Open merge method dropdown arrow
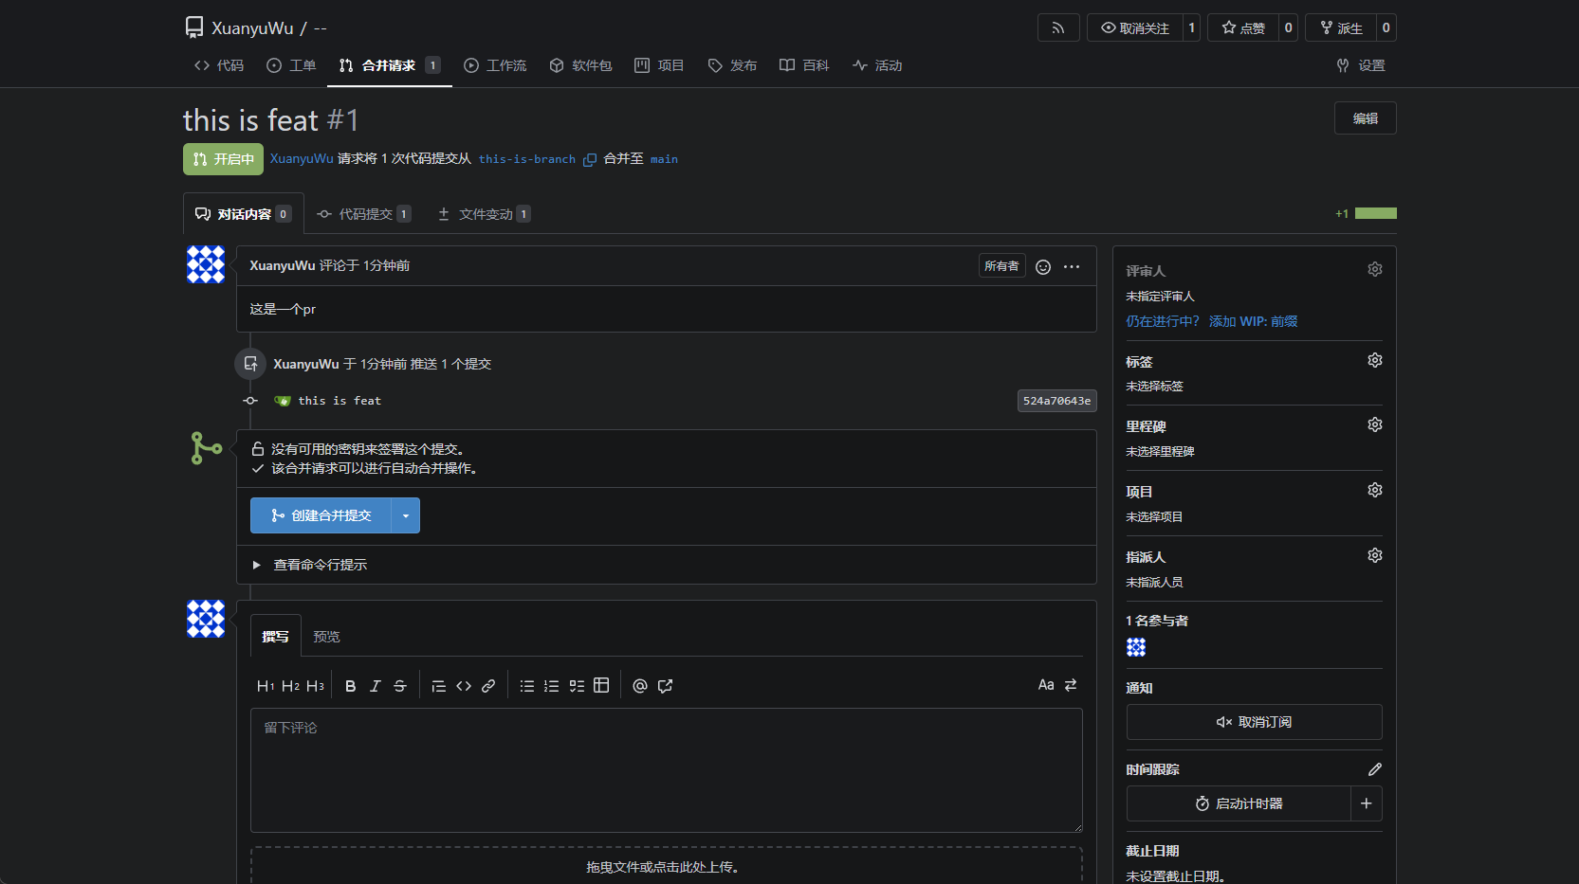The width and height of the screenshot is (1579, 884). 405,515
